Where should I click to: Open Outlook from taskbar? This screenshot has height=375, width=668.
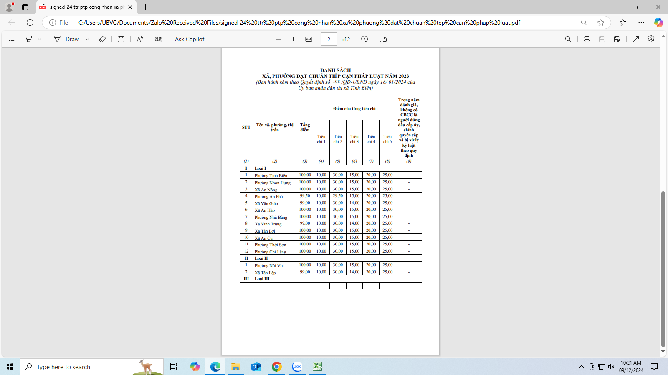click(256, 367)
